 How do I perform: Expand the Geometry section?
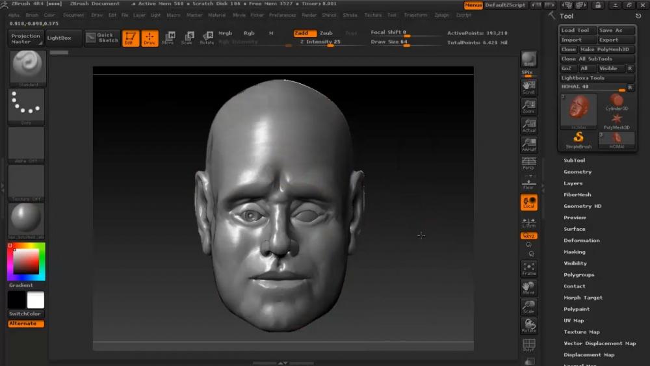(x=577, y=172)
